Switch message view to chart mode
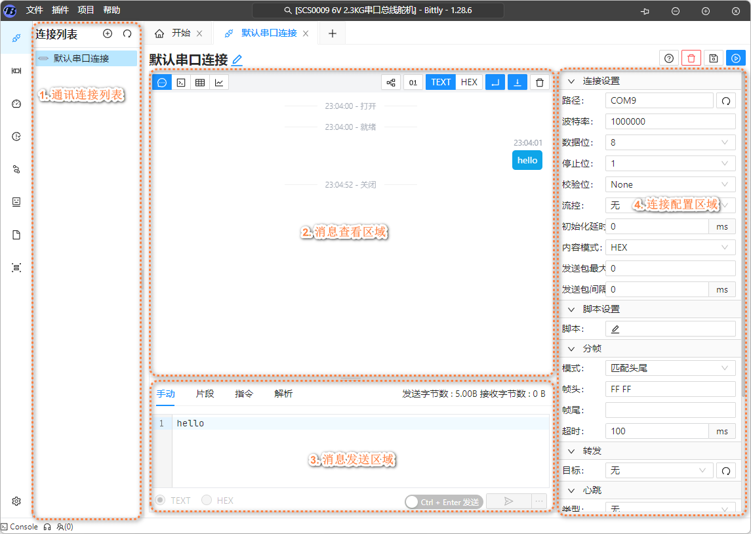This screenshot has width=751, height=534. (219, 83)
